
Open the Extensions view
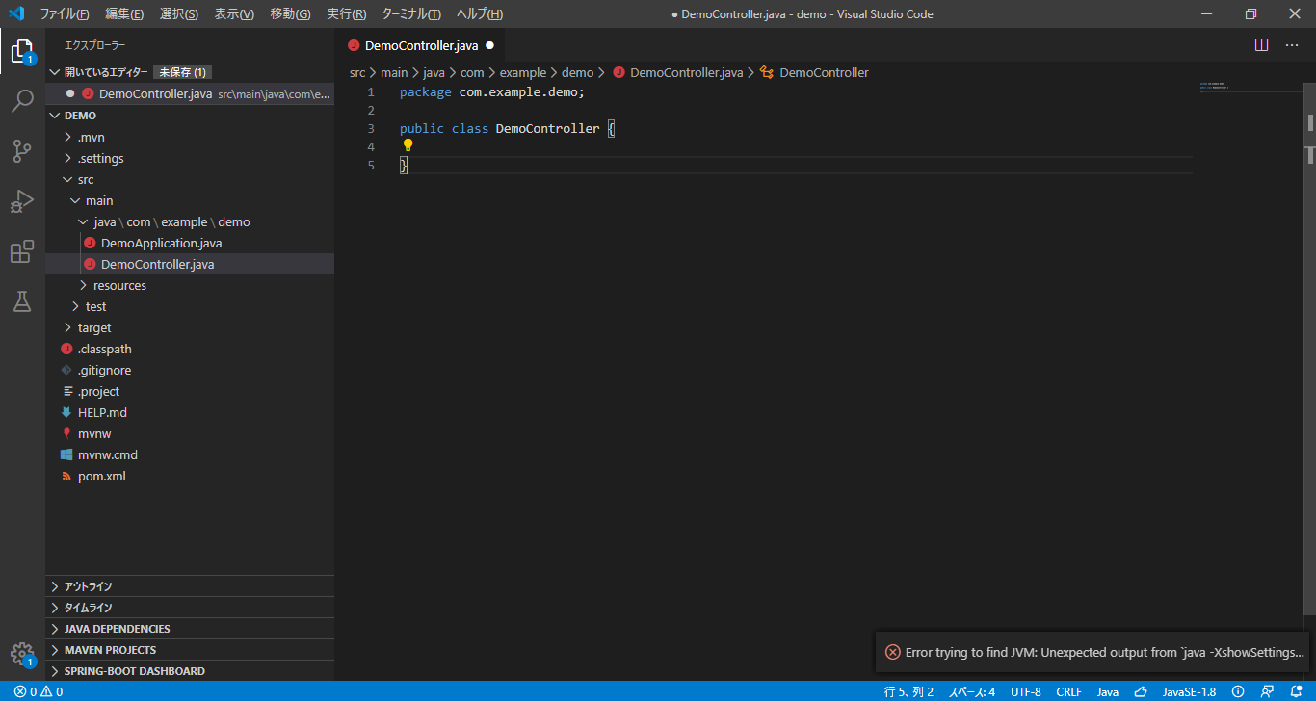pos(22,251)
